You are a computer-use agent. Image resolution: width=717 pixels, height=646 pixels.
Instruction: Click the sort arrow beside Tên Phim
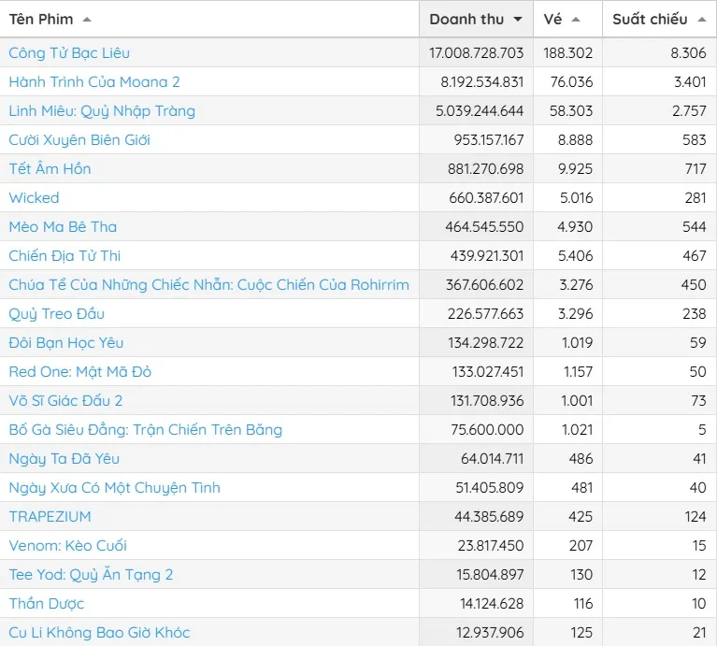coord(87,20)
